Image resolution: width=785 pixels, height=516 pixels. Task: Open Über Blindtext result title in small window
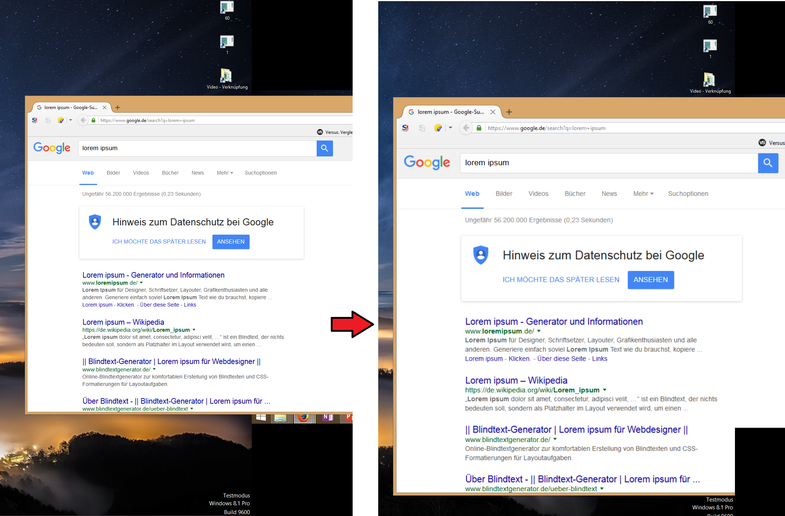pyautogui.click(x=176, y=401)
